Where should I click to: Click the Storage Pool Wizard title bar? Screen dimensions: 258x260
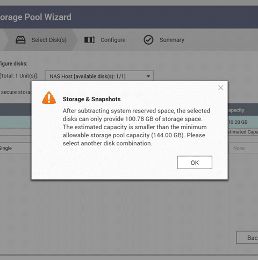(x=129, y=17)
